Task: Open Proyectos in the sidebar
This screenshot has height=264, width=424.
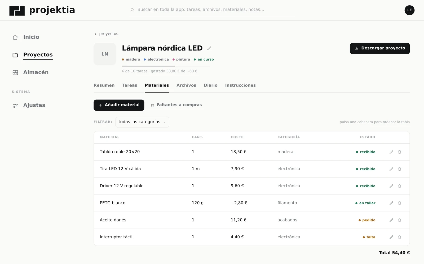Action: pyautogui.click(x=33, y=55)
